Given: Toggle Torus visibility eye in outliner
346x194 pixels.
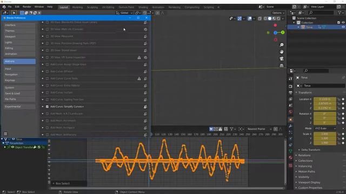Looking at the screenshot, I should (x=343, y=27).
